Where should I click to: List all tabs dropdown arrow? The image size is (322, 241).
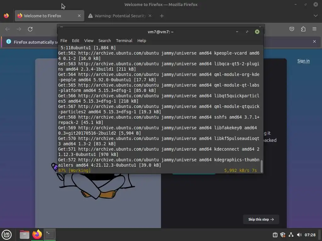click(316, 16)
